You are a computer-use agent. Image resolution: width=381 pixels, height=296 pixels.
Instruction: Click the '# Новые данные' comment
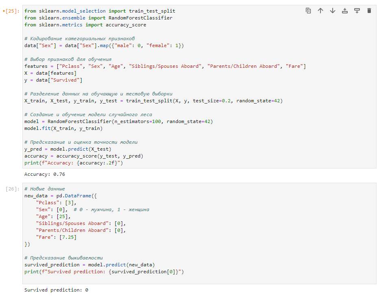[x=45, y=189]
